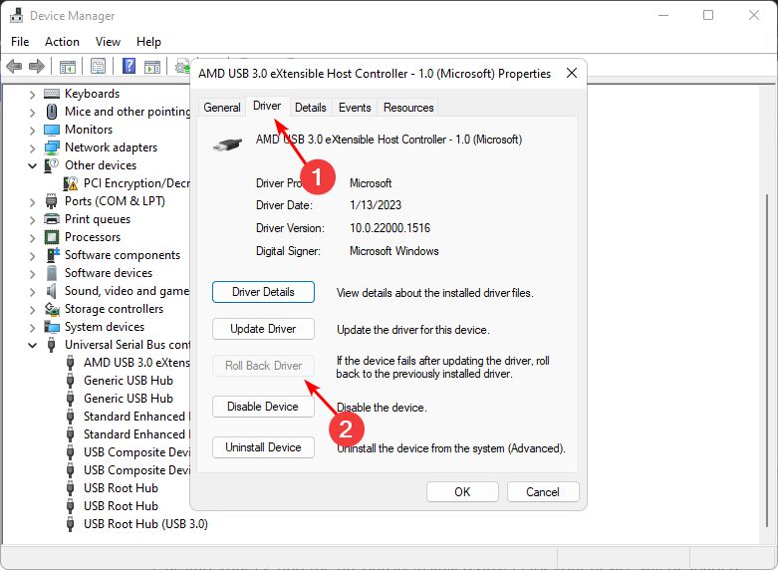Click the Update Driver button
This screenshot has height=570, width=778.
pos(263,329)
